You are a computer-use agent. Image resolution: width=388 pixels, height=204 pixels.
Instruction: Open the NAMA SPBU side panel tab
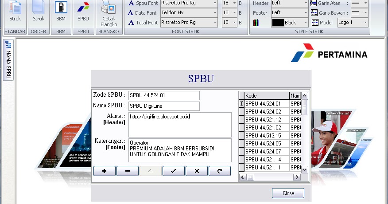tap(8, 60)
